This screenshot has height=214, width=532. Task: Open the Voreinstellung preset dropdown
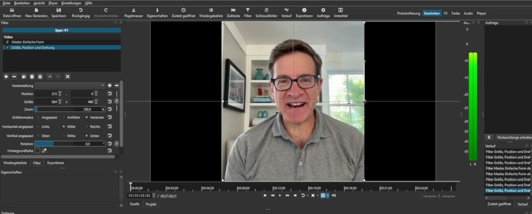pyautogui.click(x=70, y=85)
